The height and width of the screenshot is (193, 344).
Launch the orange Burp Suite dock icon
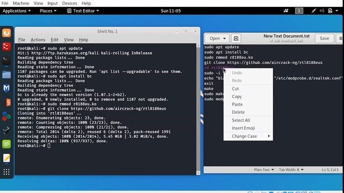click(8, 102)
